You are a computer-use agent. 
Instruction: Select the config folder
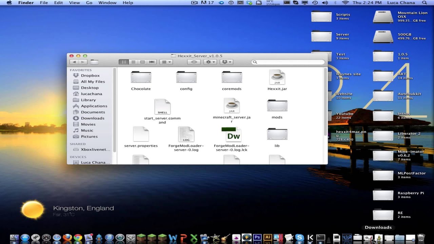click(x=186, y=81)
